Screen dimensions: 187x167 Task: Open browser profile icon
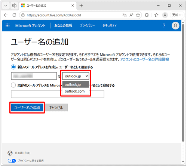(165, 15)
